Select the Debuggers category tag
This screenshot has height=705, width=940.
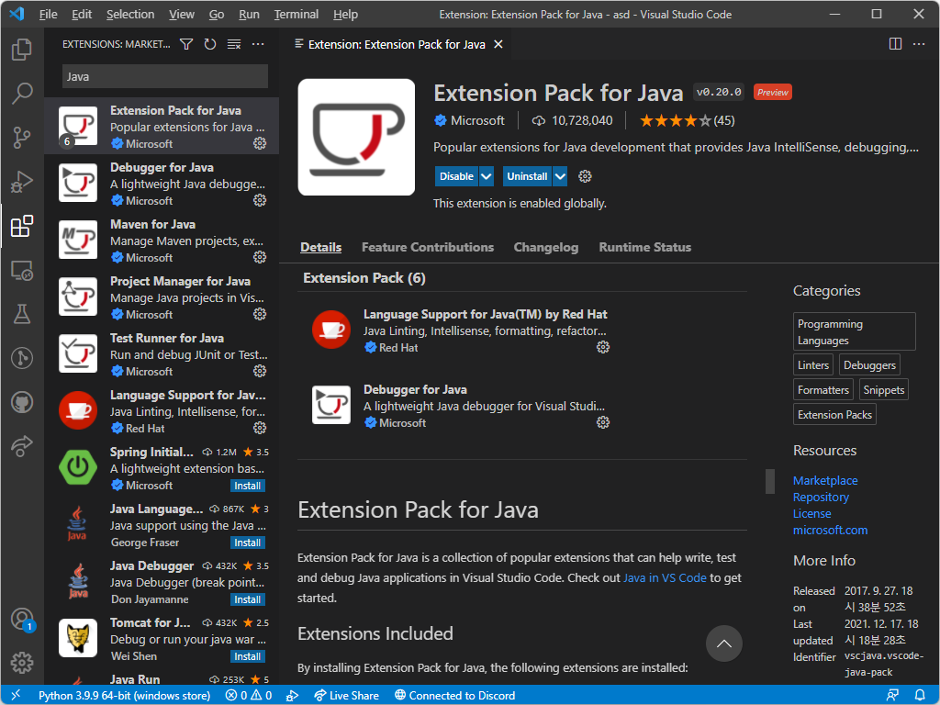tap(869, 364)
